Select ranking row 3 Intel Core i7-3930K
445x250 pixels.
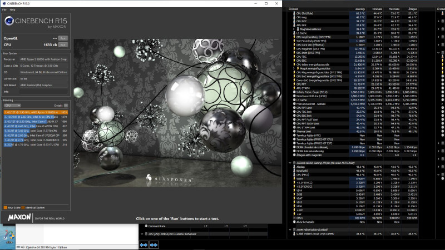coord(36,122)
